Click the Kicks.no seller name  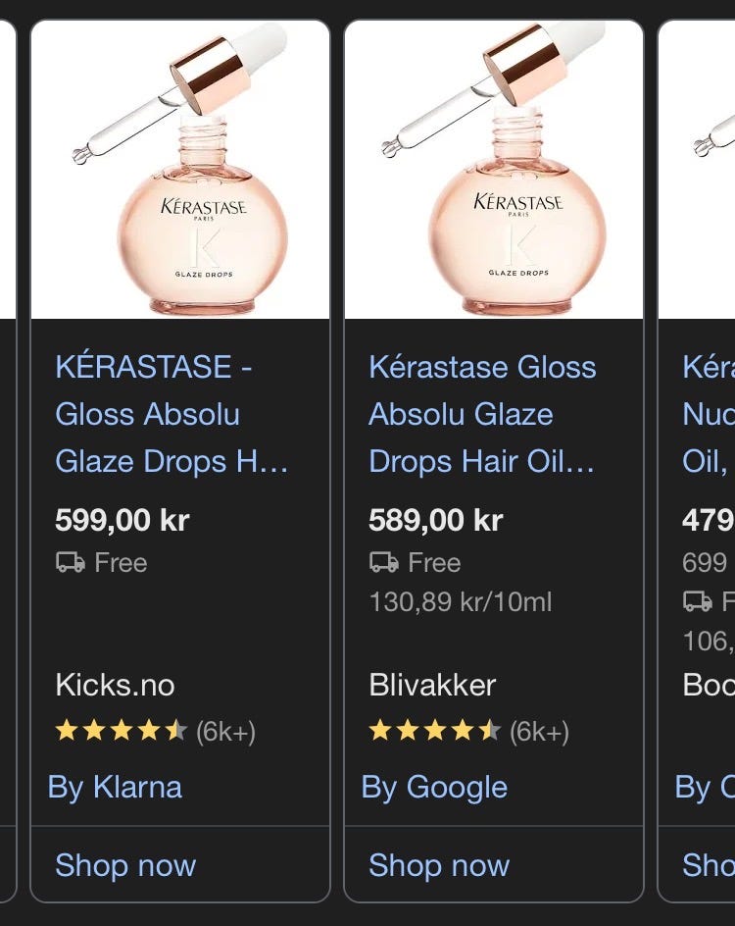coord(116,685)
